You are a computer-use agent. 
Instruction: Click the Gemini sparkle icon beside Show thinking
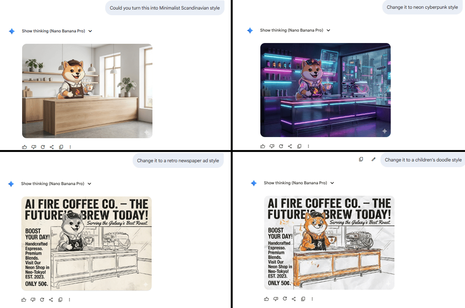[11, 31]
